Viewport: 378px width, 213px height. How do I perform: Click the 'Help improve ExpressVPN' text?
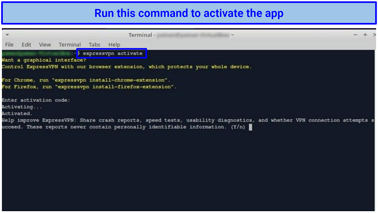pos(39,120)
